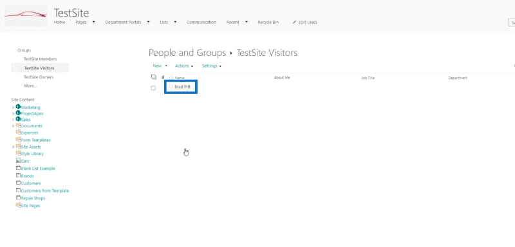515x247 pixels.
Task: Open the Repair Shops list link
Action: click(x=33, y=199)
